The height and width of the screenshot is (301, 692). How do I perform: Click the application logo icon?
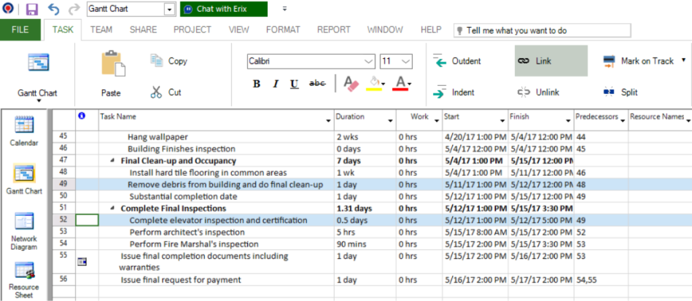[8, 8]
